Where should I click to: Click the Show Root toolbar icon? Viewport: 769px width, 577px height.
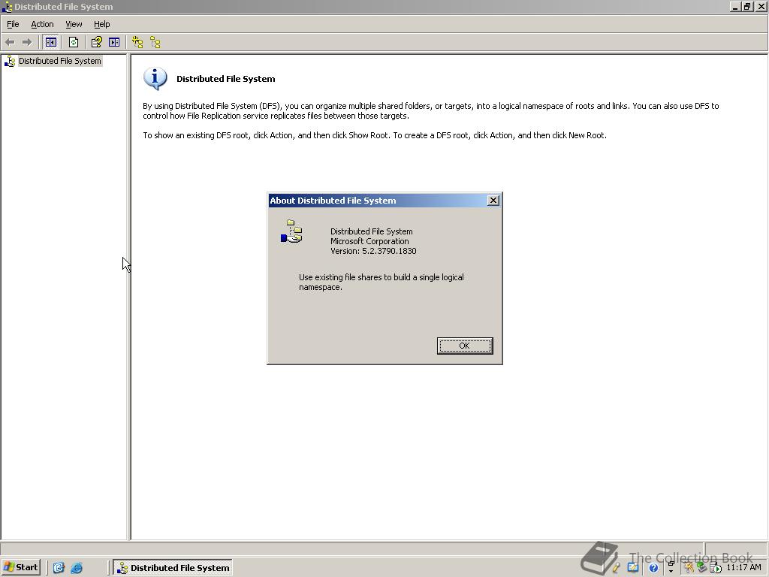tap(155, 42)
